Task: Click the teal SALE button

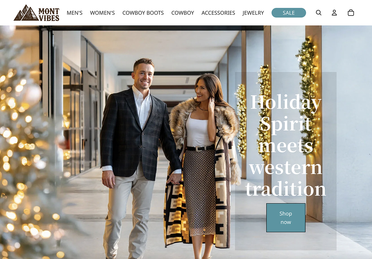Action: [x=289, y=13]
